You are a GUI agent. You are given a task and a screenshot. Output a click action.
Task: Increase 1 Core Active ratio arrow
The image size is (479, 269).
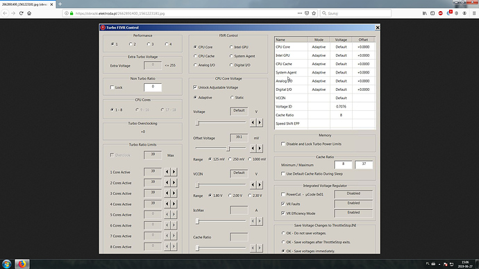click(x=174, y=172)
